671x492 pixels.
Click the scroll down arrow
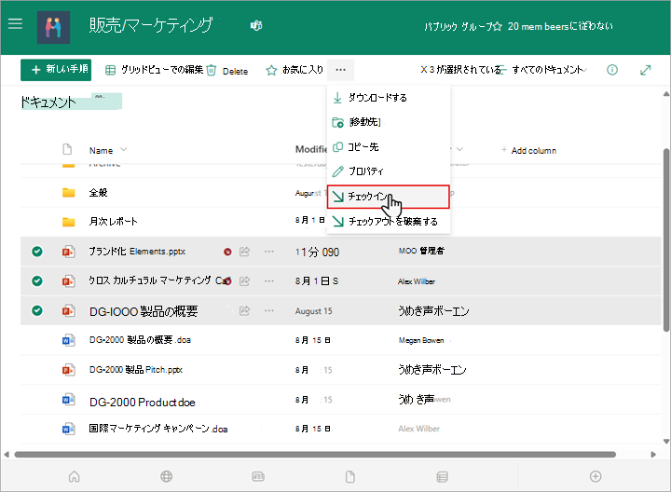666,442
